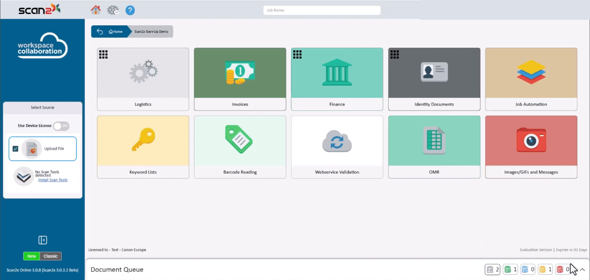590x280 pixels.
Task: Select the Finance bank tile
Action: 337,79
